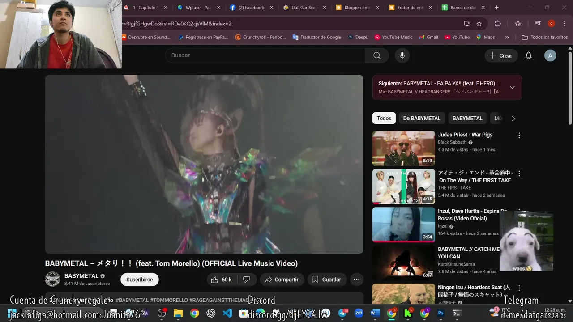Click in the Buscar search field
The height and width of the screenshot is (322, 573).
click(265, 55)
